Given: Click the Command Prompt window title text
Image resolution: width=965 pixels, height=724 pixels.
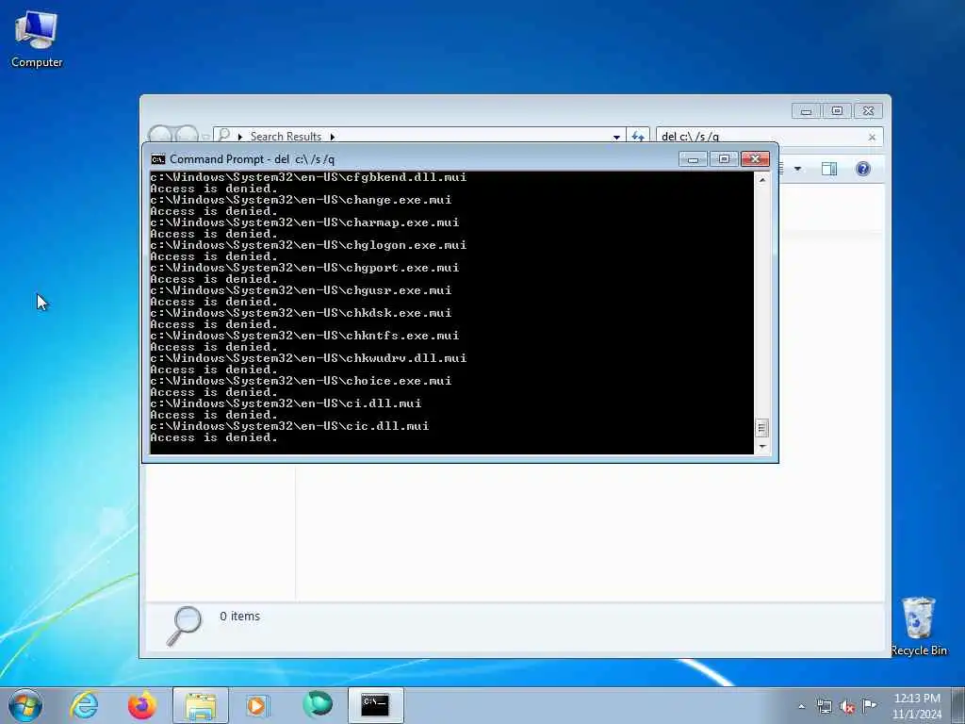Looking at the screenshot, I should click(x=253, y=159).
